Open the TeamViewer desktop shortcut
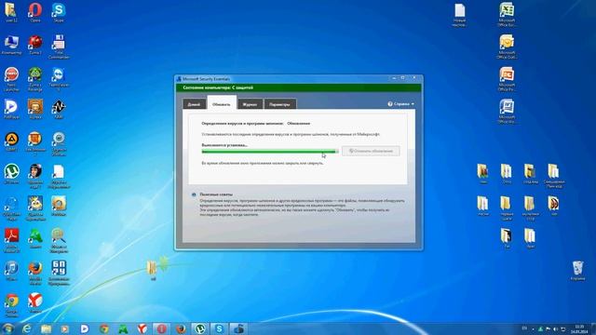596x335 pixels. pyautogui.click(x=59, y=79)
